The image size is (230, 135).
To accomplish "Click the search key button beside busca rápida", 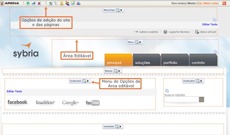I will coord(202,100).
